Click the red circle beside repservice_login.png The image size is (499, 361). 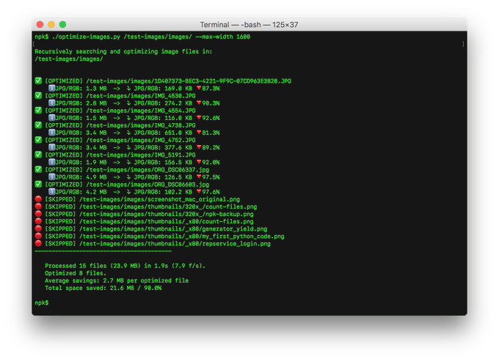tap(38, 244)
